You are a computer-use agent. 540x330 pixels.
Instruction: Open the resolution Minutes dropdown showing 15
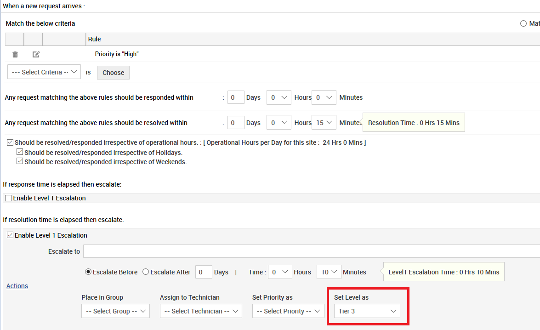323,122
